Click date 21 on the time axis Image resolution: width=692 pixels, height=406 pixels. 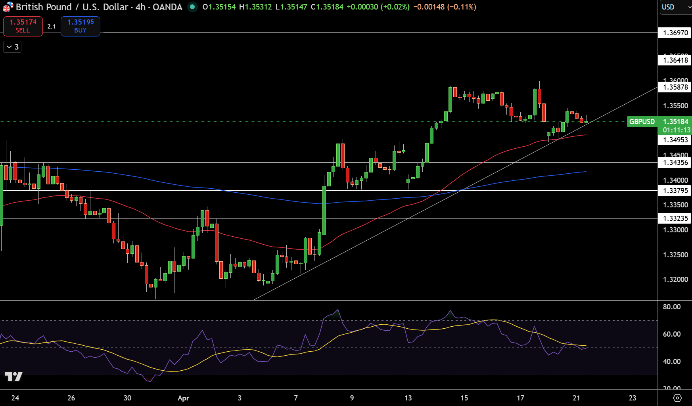tap(577, 398)
